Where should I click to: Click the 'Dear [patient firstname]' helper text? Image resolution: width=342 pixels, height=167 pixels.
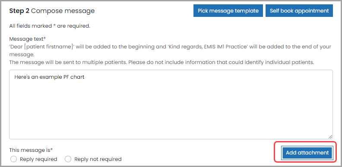pyautogui.click(x=41, y=47)
